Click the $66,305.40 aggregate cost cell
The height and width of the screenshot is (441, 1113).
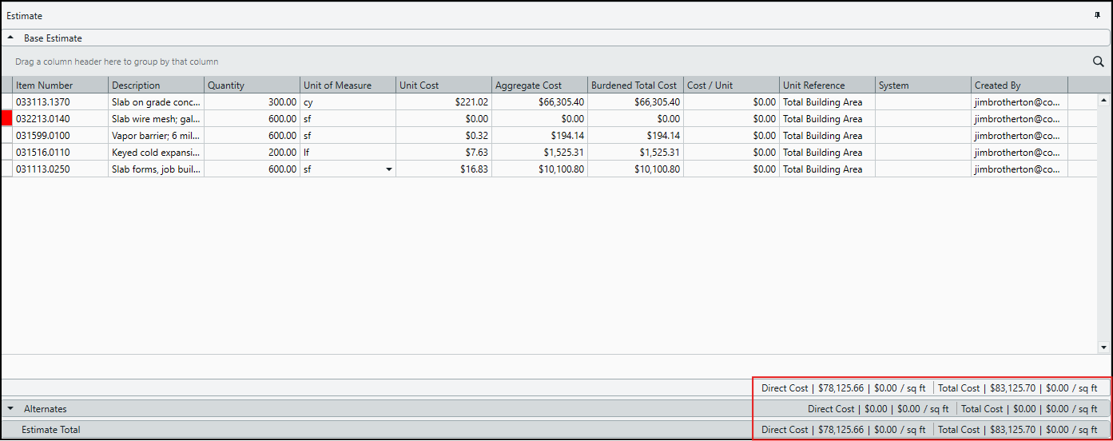(x=539, y=102)
